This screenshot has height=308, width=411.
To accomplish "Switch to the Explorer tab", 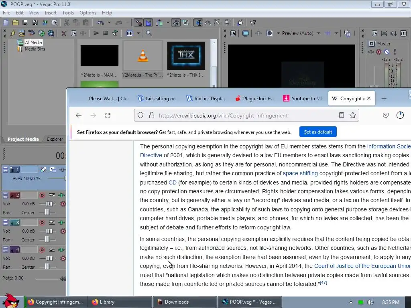I will coord(55,139).
